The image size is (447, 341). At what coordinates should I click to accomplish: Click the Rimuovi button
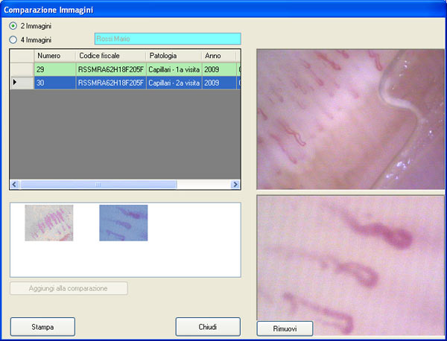(x=285, y=329)
